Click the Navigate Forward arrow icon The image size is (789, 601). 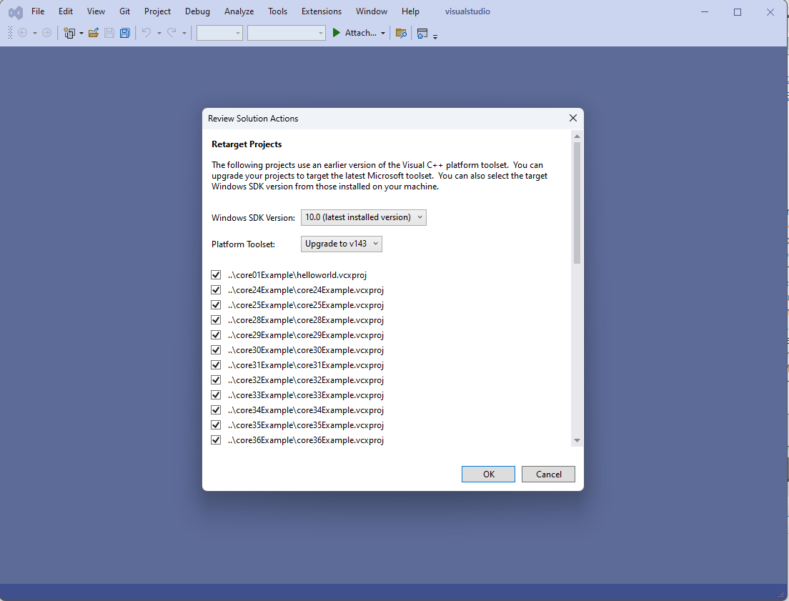46,33
